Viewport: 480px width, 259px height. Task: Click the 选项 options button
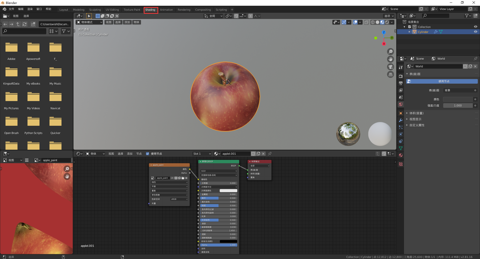389,16
